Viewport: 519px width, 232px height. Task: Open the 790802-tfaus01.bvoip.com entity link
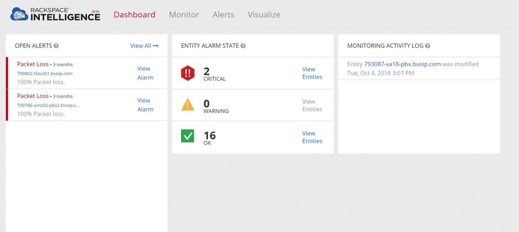45,73
